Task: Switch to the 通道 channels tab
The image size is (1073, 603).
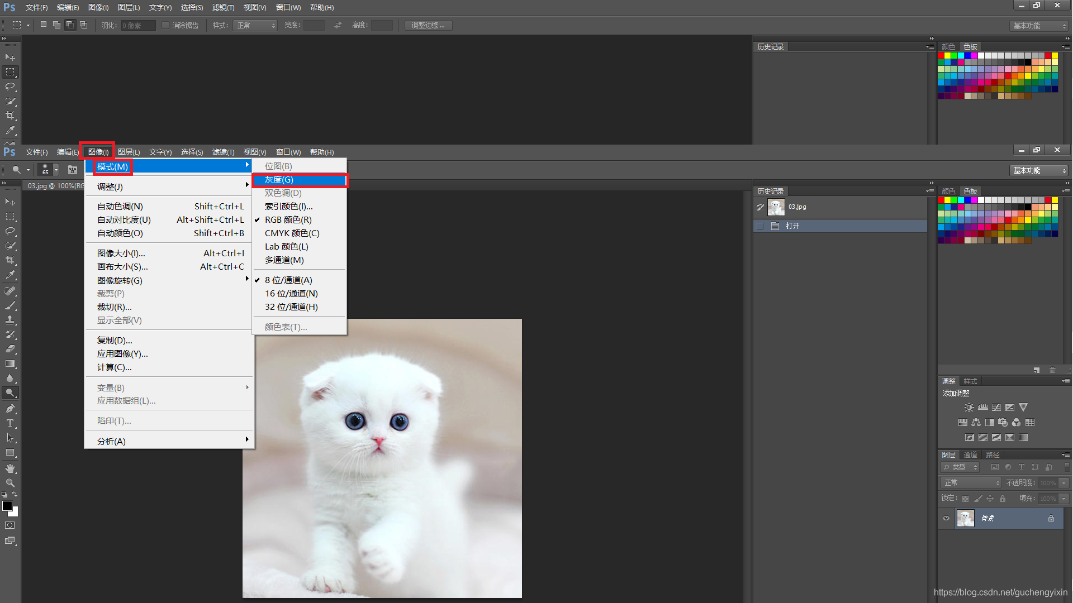Action: tap(971, 454)
